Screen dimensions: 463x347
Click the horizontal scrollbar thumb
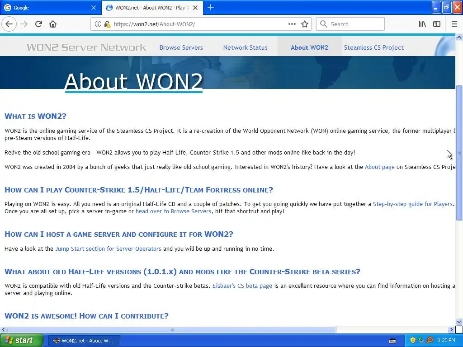(172, 329)
